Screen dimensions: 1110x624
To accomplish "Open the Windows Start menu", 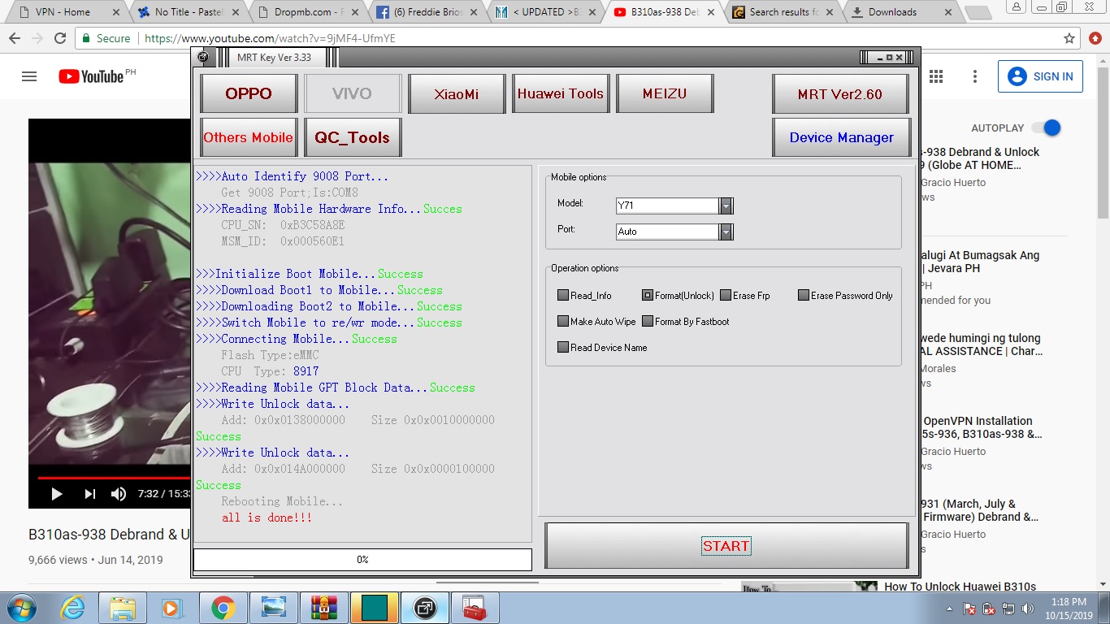I will (x=21, y=608).
